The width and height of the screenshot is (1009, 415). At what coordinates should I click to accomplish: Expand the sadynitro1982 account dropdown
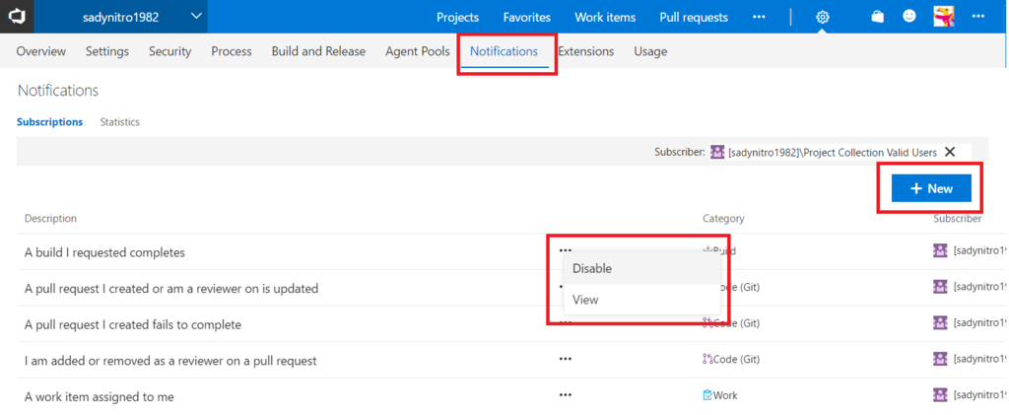(196, 16)
